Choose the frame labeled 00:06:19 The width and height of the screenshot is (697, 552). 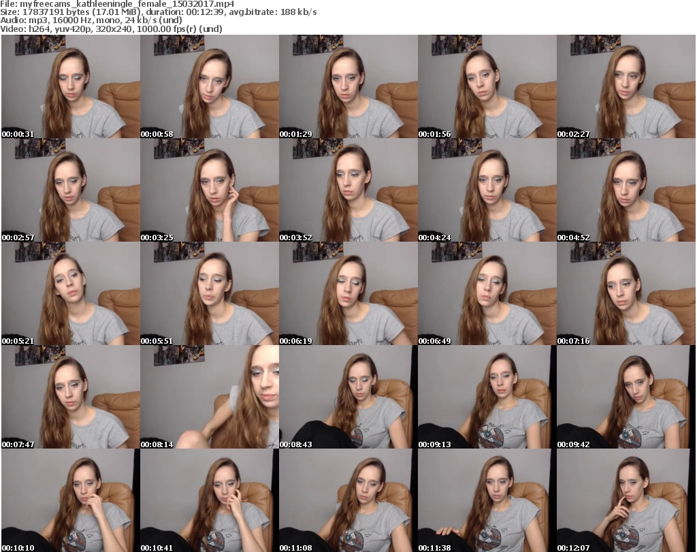tap(348, 294)
